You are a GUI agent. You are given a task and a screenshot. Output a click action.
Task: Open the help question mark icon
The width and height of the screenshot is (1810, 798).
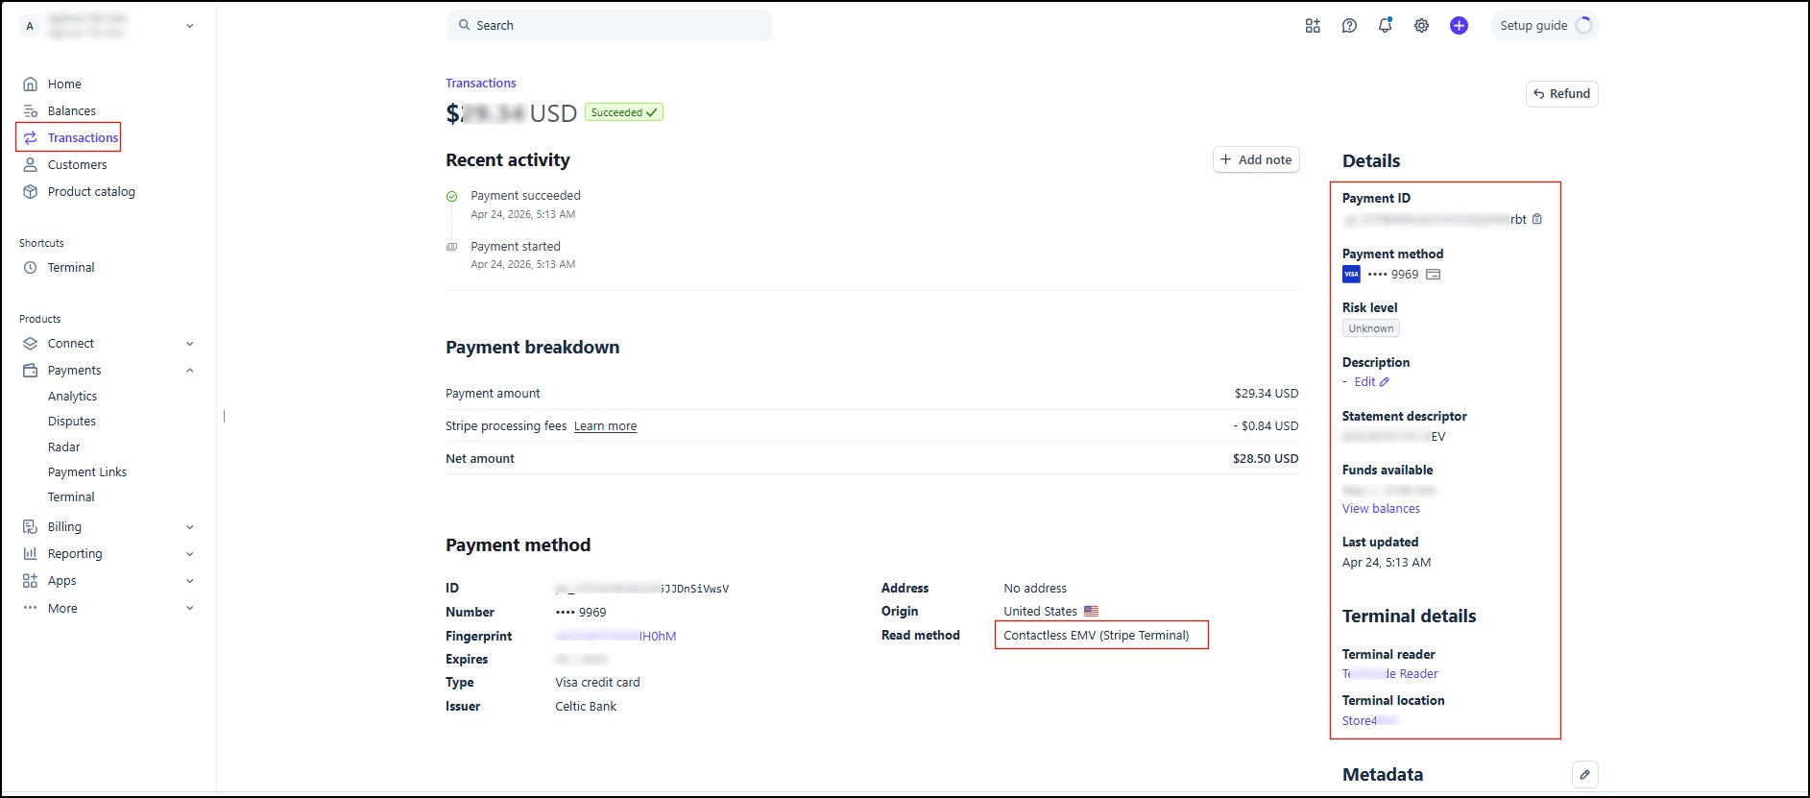point(1349,26)
